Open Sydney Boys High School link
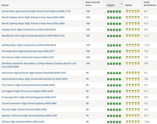Image resolution: width=157 pixels, height=124 pixels. click(29, 45)
